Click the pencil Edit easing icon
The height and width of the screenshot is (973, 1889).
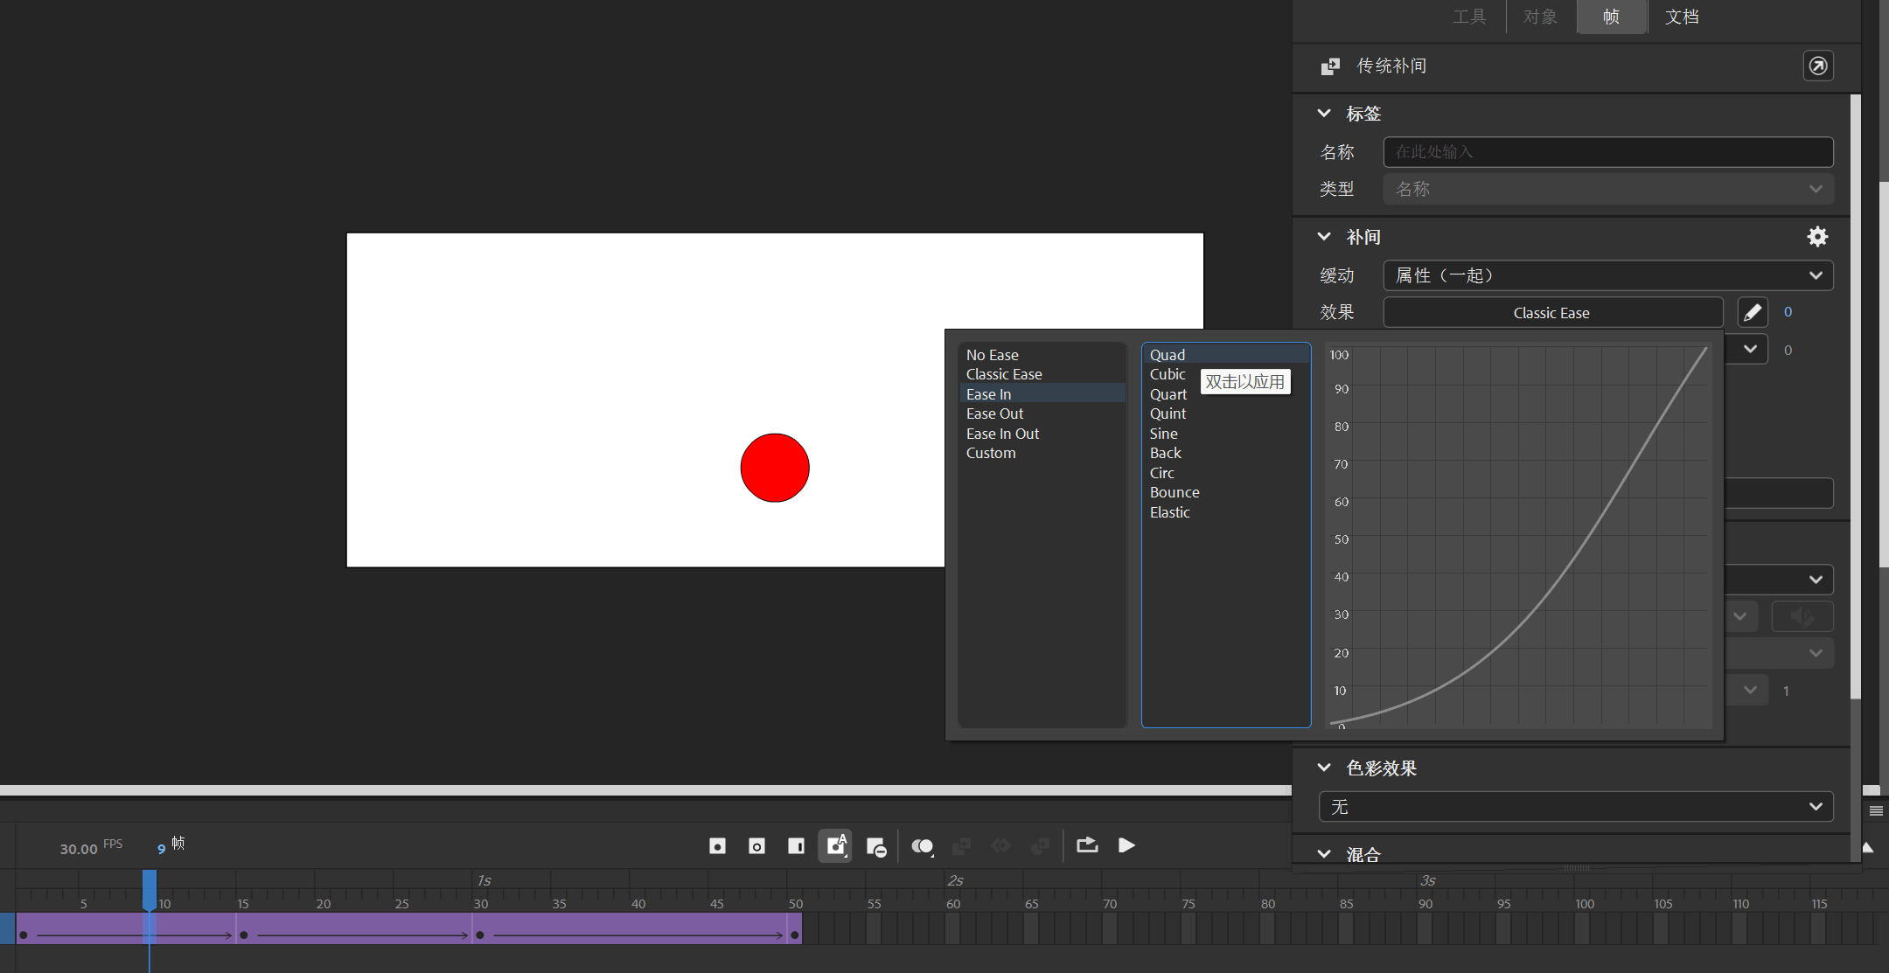(1752, 312)
